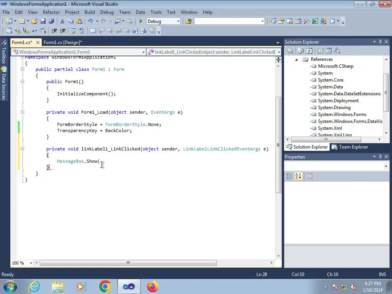392x294 pixels.
Task: Click the Add New Item toolbar icon
Action: pos(22,21)
